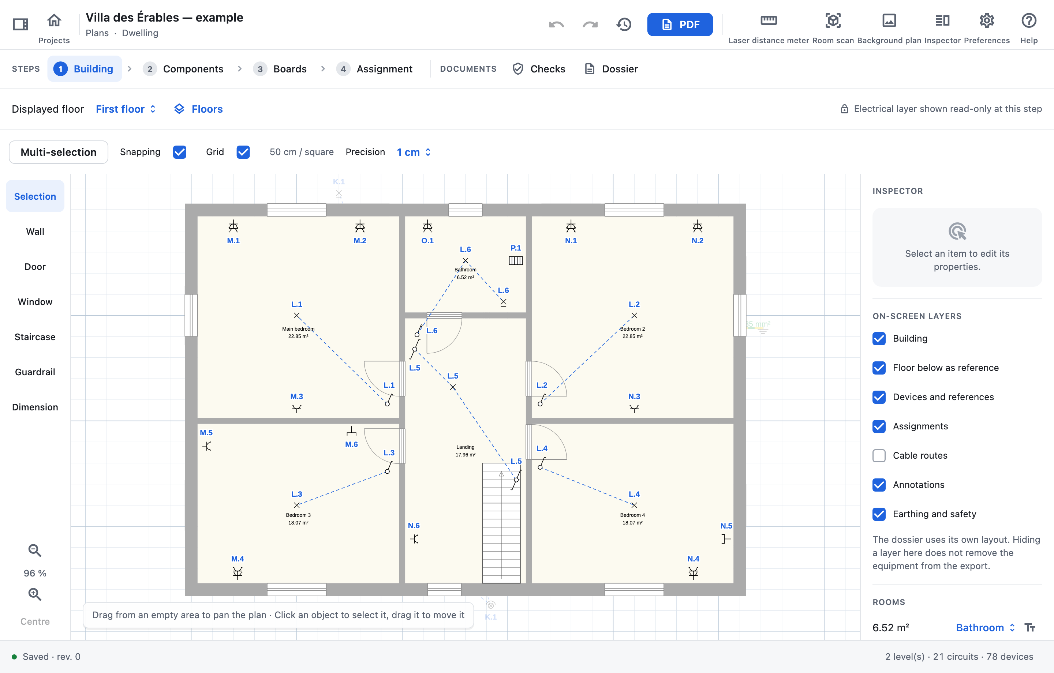Click the redo arrow
Image resolution: width=1054 pixels, height=673 pixels.
pos(590,25)
